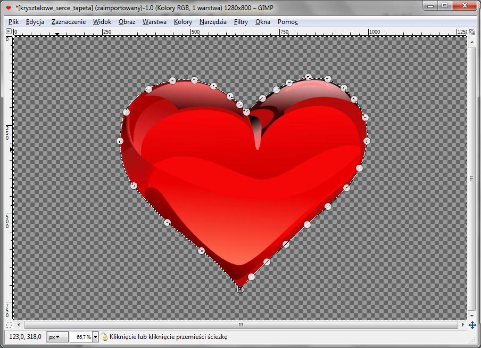Toggle the Quick Mask button
Image resolution: width=481 pixels, height=348 pixels.
coord(9,325)
